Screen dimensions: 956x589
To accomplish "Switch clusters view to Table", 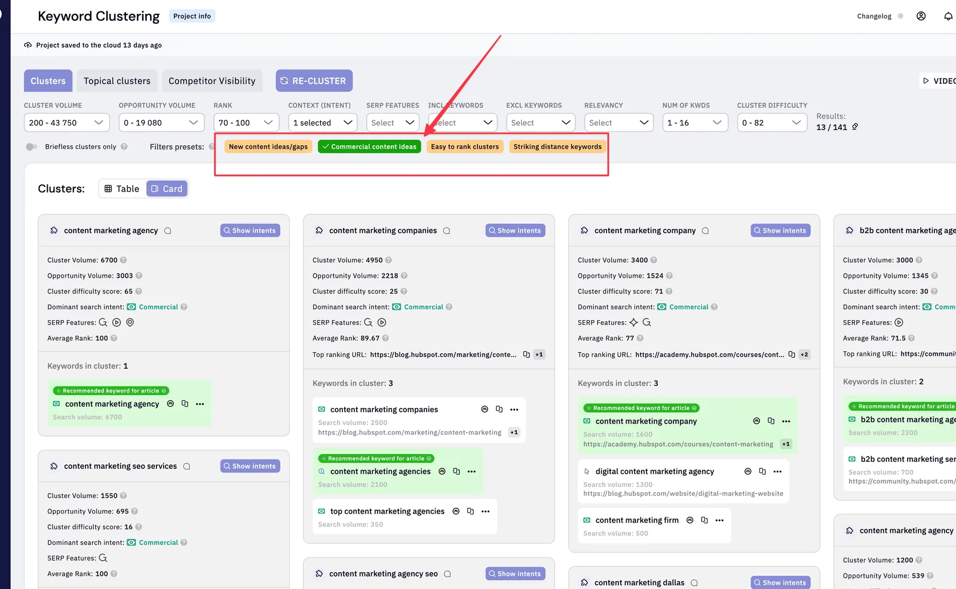I will [x=122, y=189].
